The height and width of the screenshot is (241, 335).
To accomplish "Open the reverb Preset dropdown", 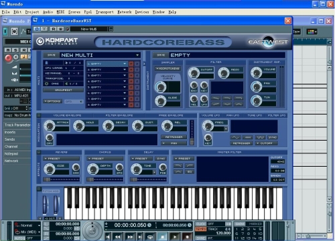I will coord(62,159).
